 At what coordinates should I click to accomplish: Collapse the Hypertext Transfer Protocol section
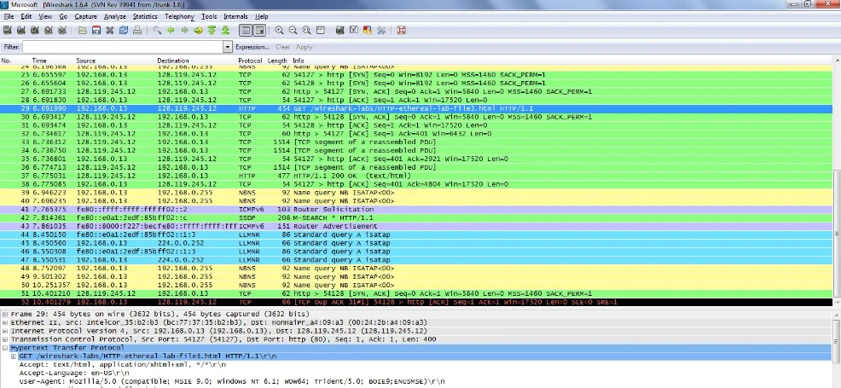point(5,348)
